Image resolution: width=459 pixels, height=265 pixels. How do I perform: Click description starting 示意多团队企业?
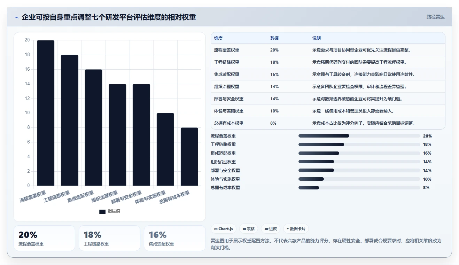359,86
